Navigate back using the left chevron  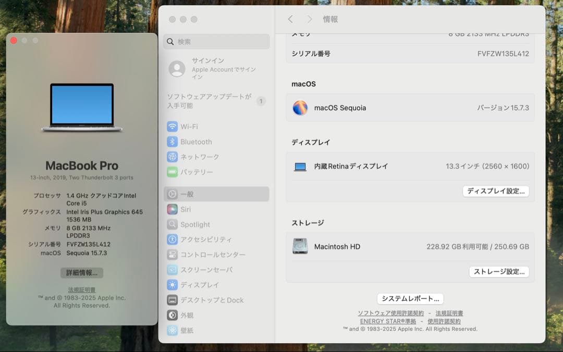click(290, 19)
